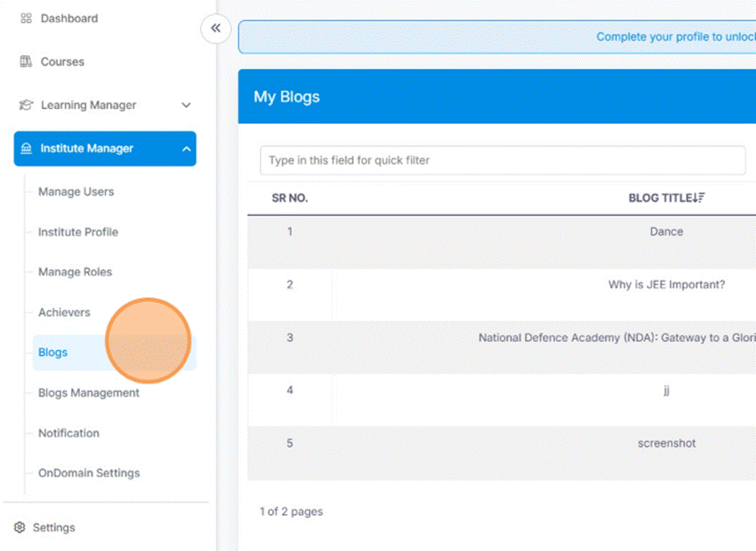Select the 'Why is JEE Important?' blog row
The image size is (756, 551).
click(666, 285)
